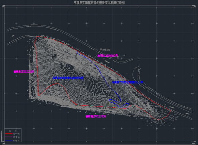Click the closed blue loop near the bottom

click(x=119, y=103)
